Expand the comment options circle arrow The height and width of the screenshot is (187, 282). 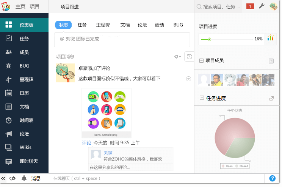click(188, 79)
